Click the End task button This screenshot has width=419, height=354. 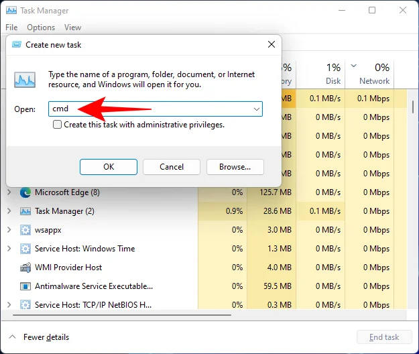384,337
